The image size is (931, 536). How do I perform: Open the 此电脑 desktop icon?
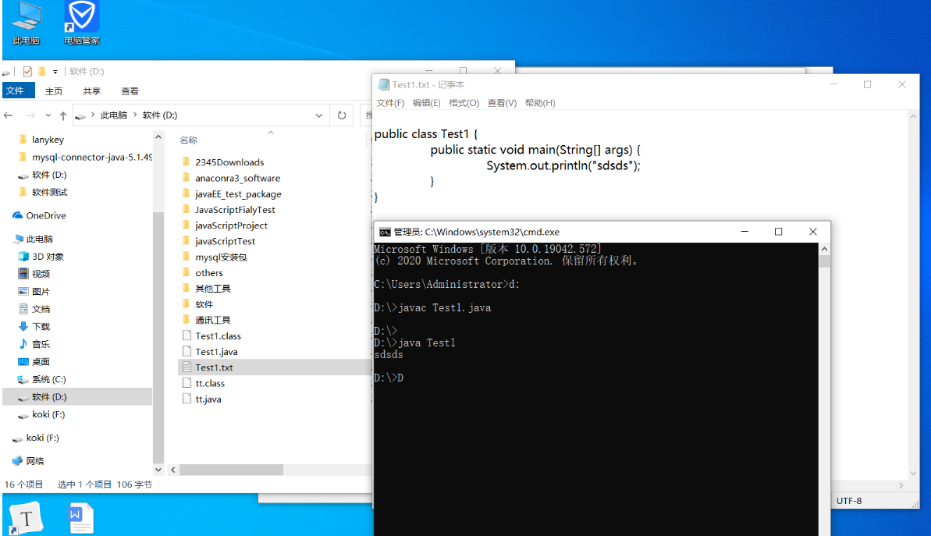(x=26, y=23)
